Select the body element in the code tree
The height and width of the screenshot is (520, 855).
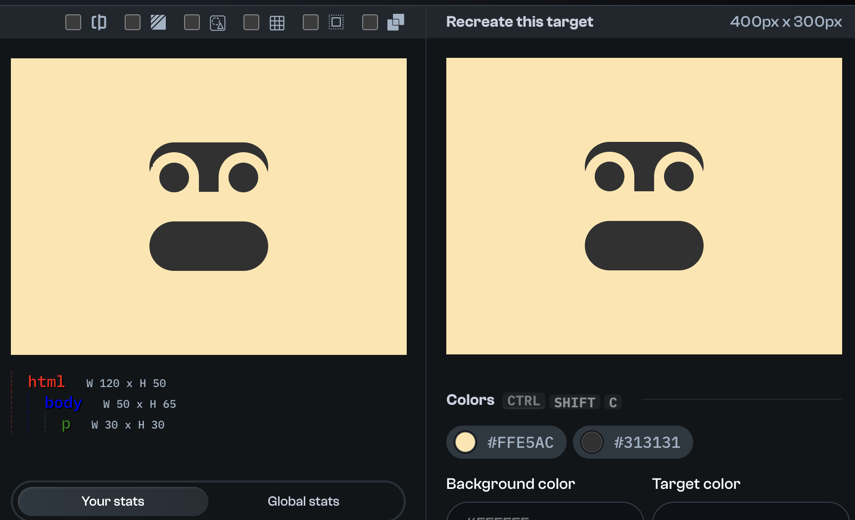(63, 403)
